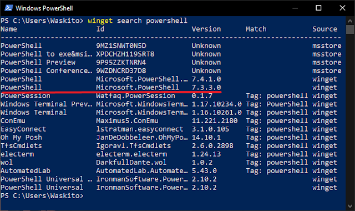Click the 'PowerShell Preview' name

(38, 62)
